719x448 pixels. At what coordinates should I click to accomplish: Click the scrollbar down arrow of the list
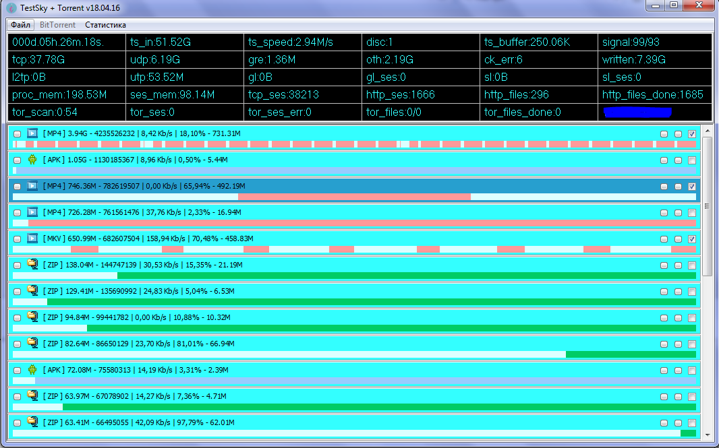click(x=707, y=435)
